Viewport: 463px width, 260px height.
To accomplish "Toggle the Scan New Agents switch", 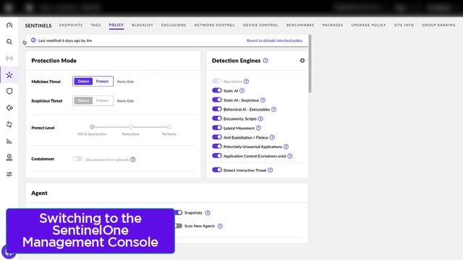I will [179, 226].
